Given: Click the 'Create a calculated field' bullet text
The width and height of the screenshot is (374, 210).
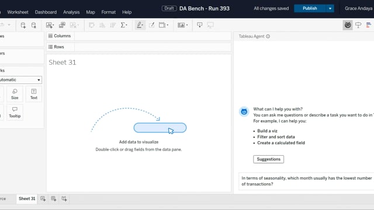Looking at the screenshot, I should pyautogui.click(x=281, y=143).
